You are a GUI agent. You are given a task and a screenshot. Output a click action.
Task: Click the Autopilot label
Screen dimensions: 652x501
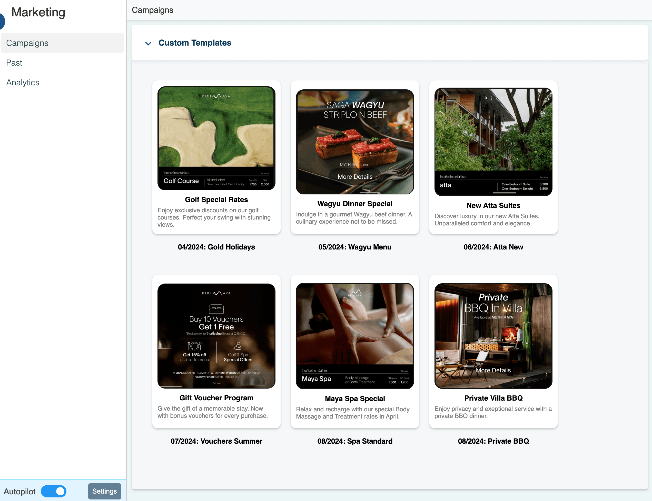point(20,492)
